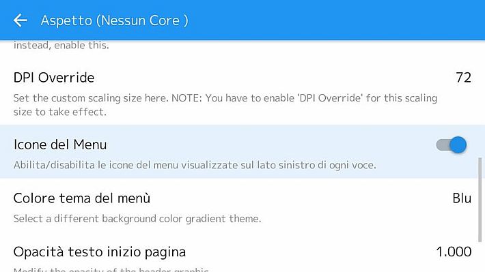485x272 pixels.
Task: Open the Colore tema del menù option
Action: point(242,205)
